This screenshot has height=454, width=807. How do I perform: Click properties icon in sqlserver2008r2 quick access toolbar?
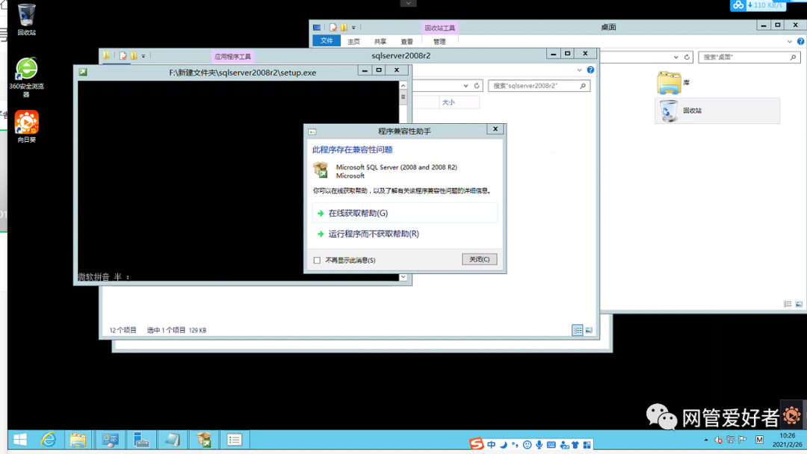(123, 55)
